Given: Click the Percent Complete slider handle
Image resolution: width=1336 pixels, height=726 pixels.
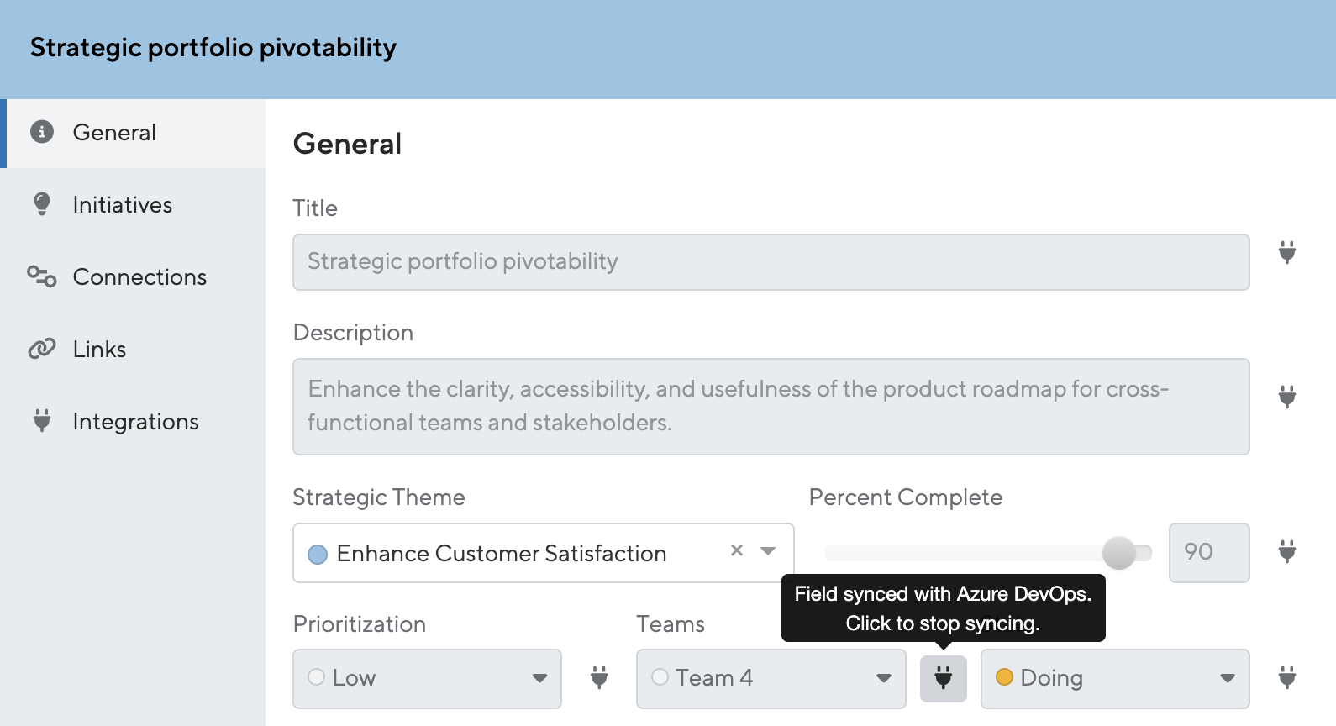Looking at the screenshot, I should pyautogui.click(x=1118, y=552).
